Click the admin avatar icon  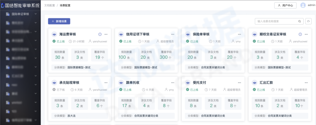pyautogui.click(x=303, y=5)
